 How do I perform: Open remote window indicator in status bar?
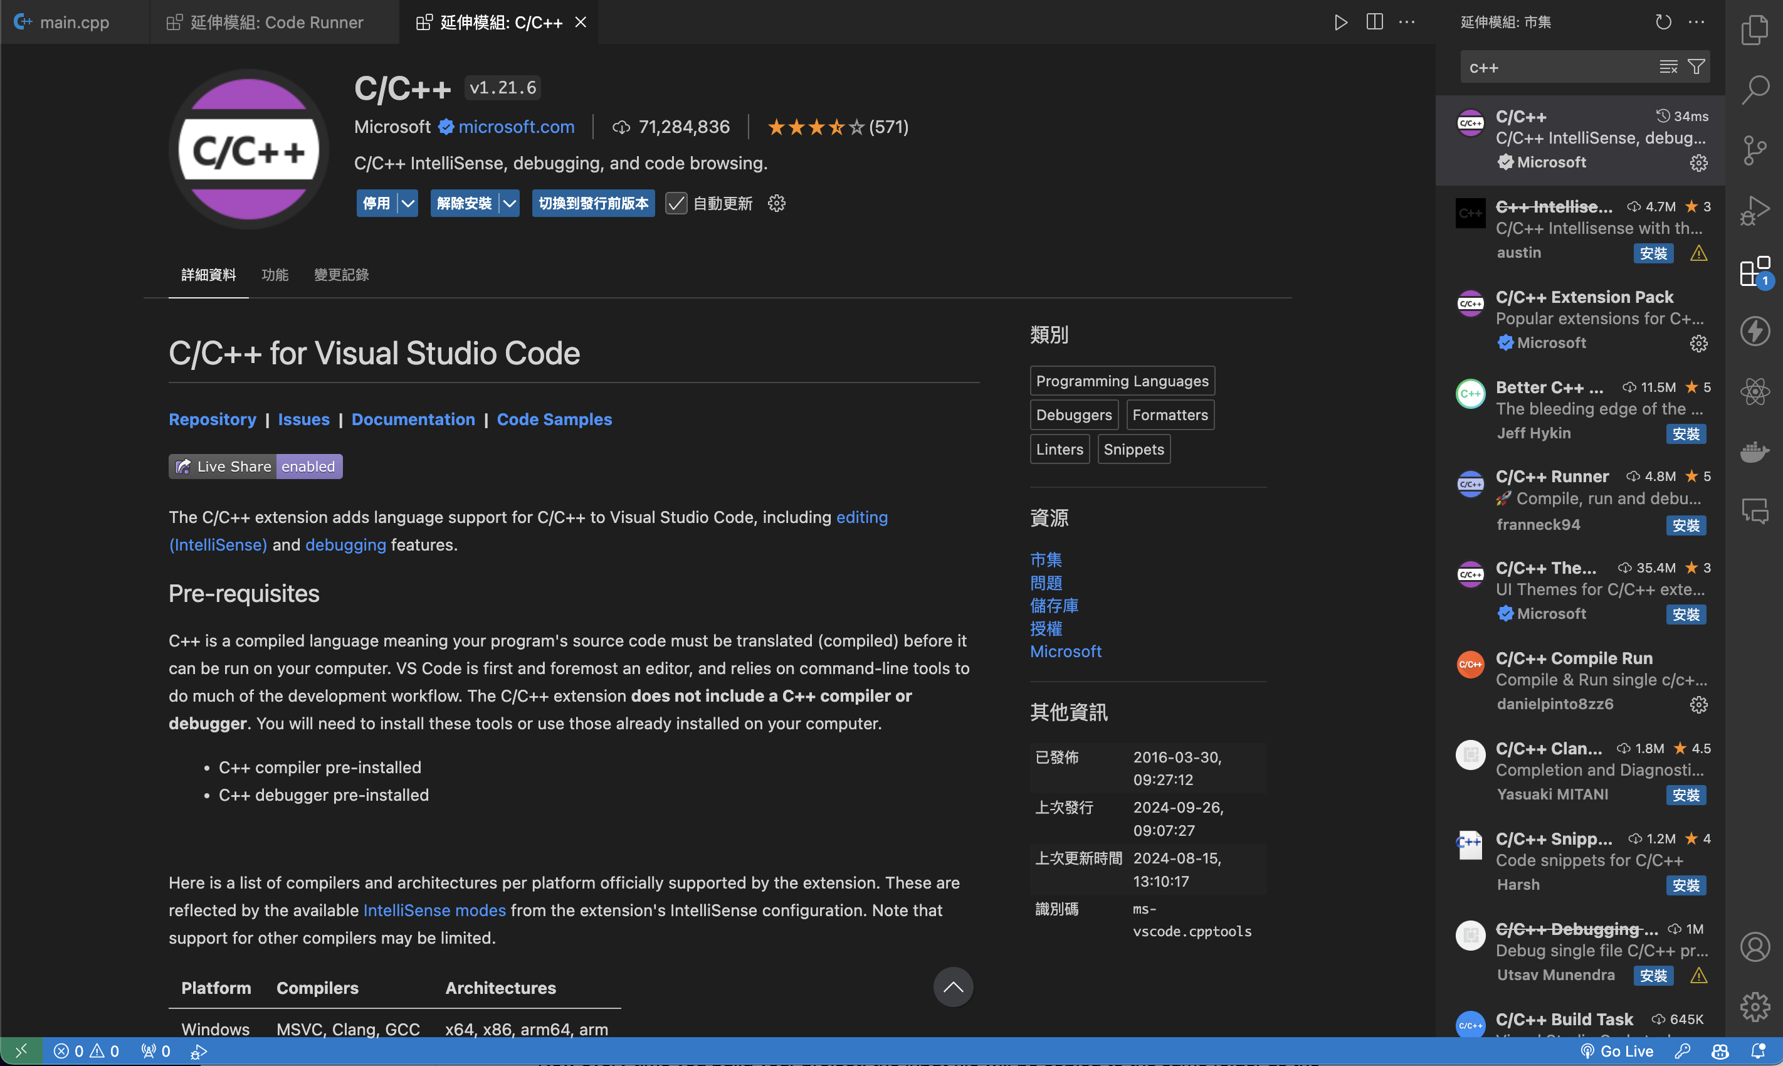(21, 1051)
